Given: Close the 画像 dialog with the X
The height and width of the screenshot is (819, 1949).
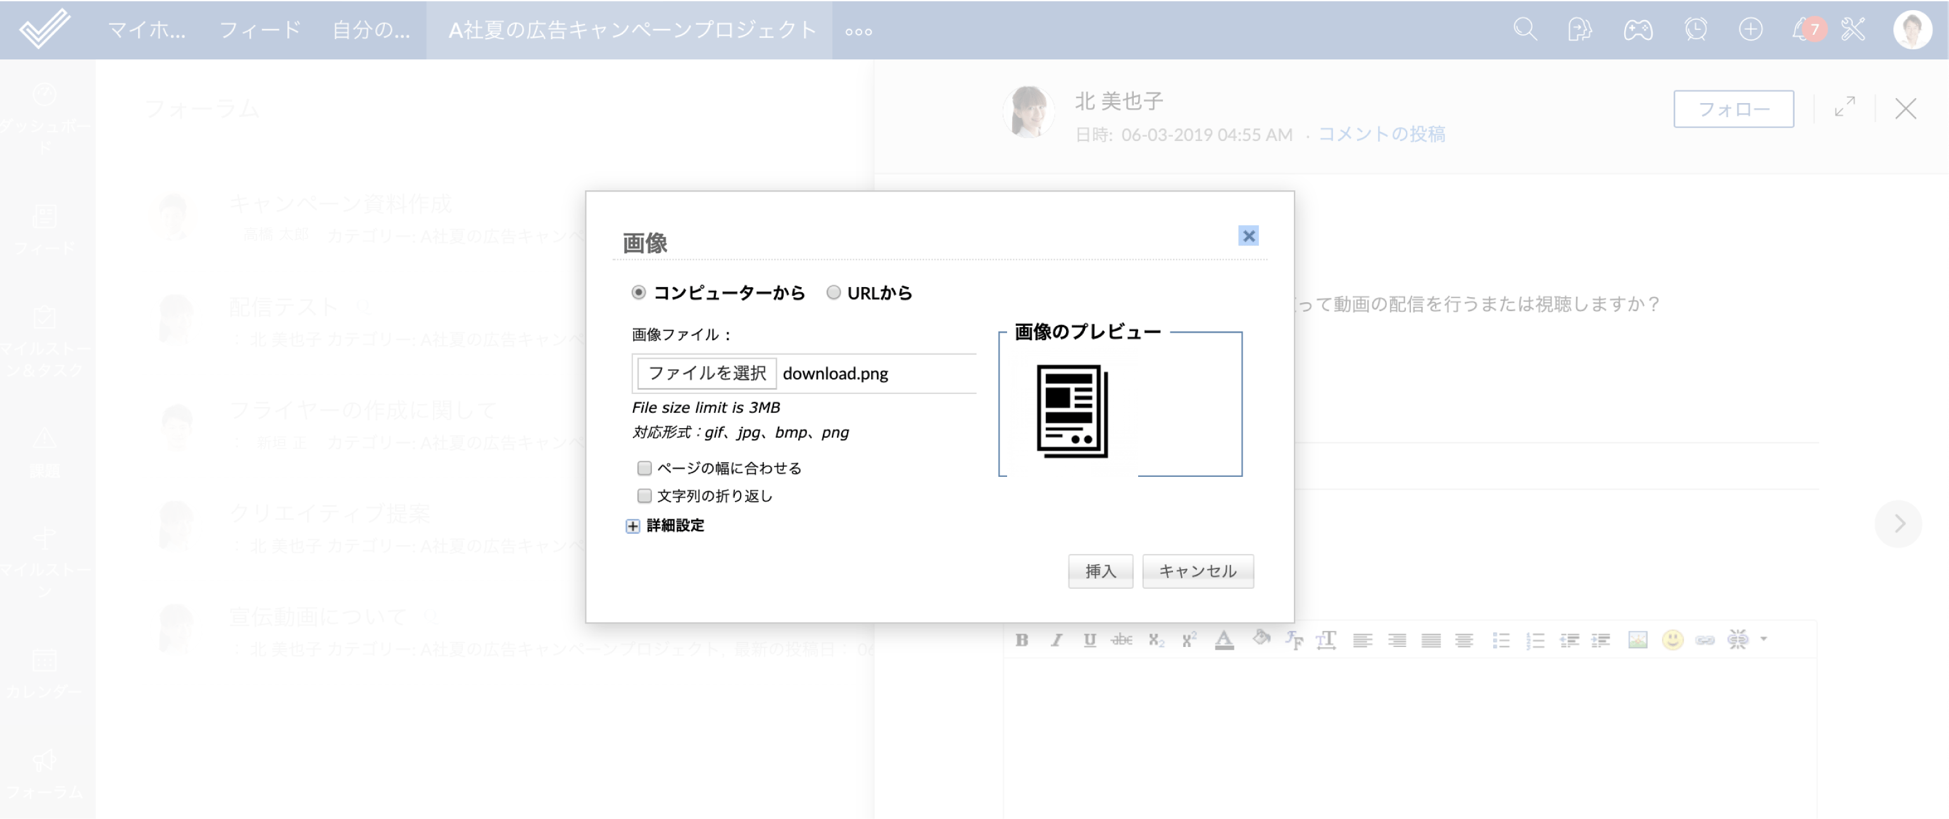Looking at the screenshot, I should (1248, 236).
